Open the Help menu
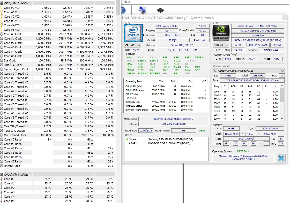 pos(127,2)
